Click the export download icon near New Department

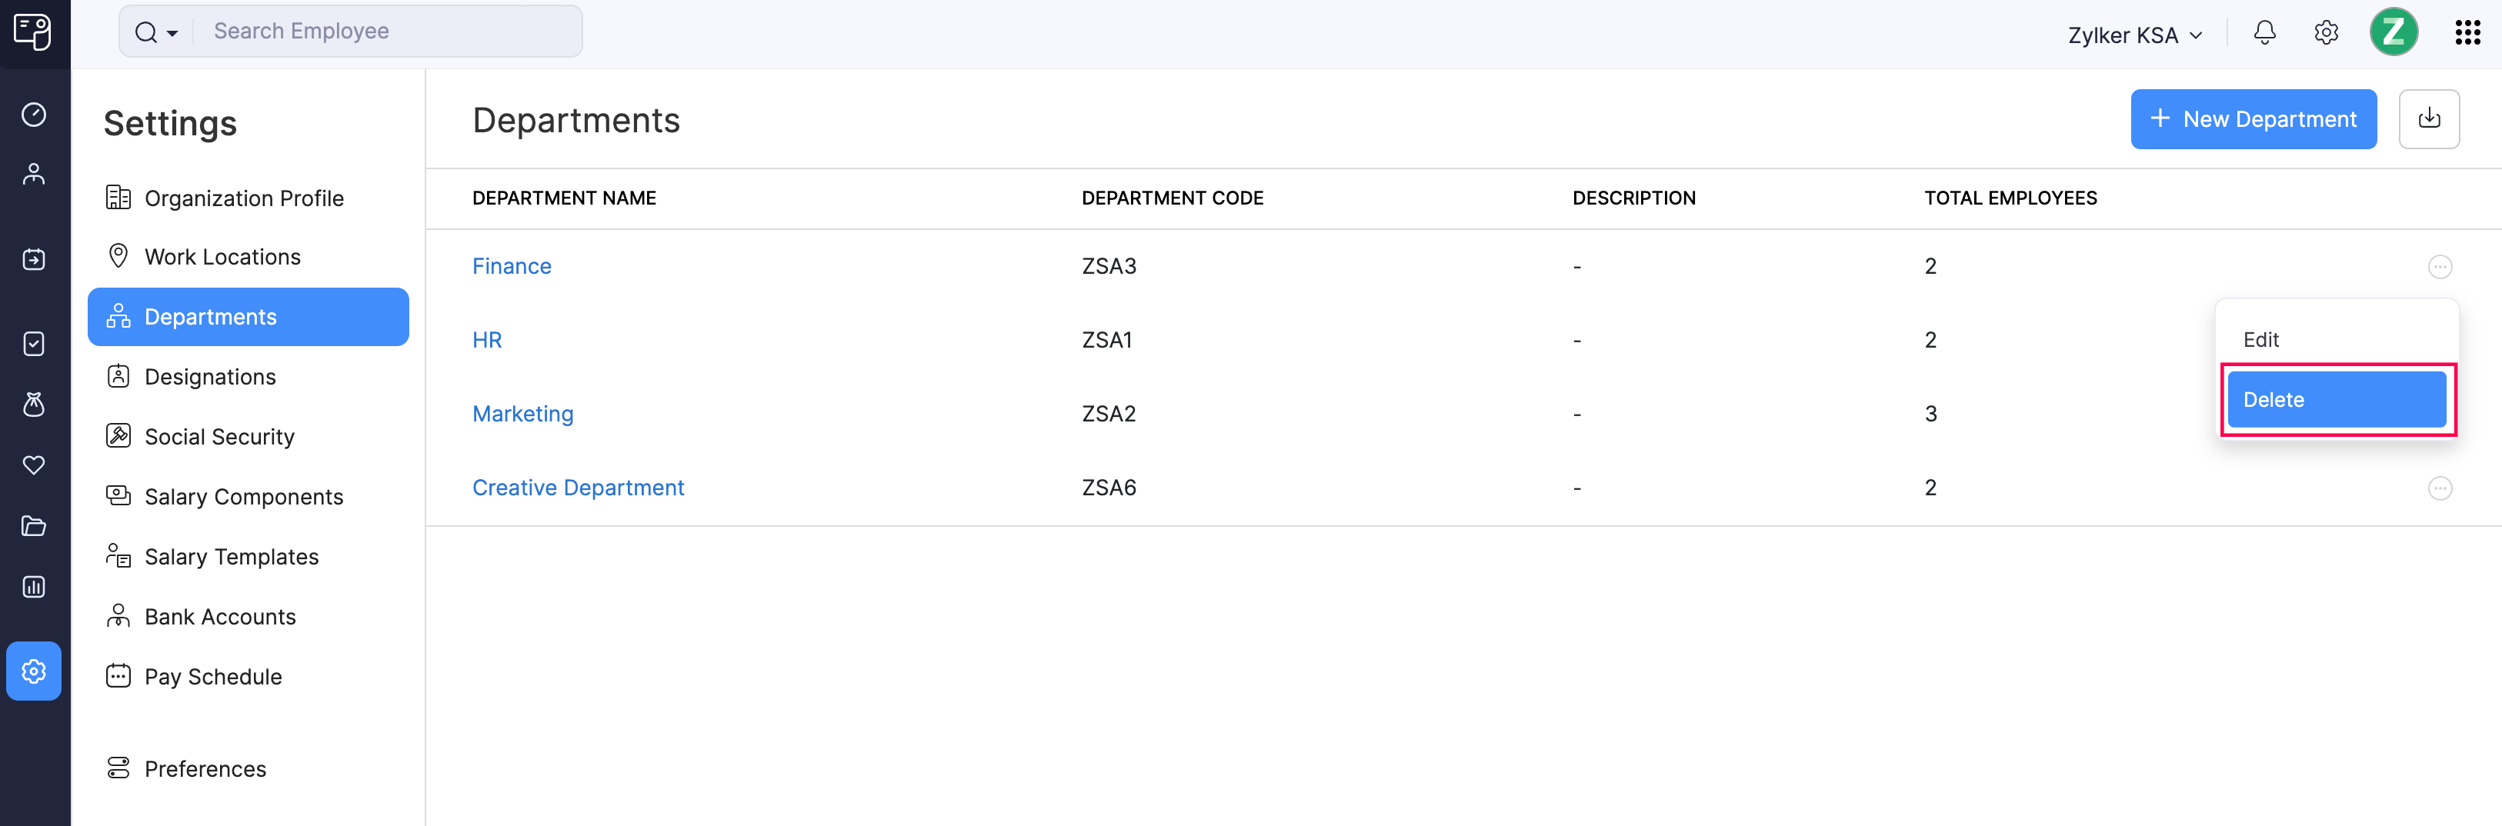tap(2429, 118)
